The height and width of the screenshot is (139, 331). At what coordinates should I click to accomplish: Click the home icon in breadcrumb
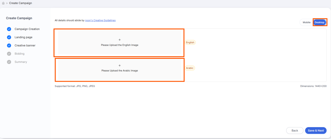pyautogui.click(x=3, y=3)
